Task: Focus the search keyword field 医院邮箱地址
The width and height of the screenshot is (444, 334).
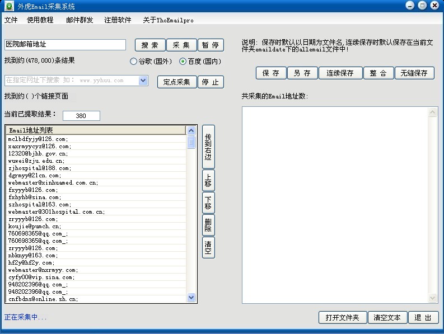Action: pyautogui.click(x=65, y=44)
